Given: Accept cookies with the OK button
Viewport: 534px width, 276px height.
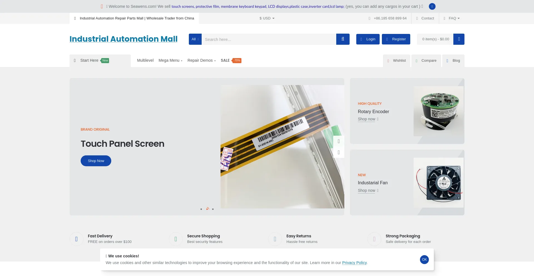Looking at the screenshot, I should (424, 260).
